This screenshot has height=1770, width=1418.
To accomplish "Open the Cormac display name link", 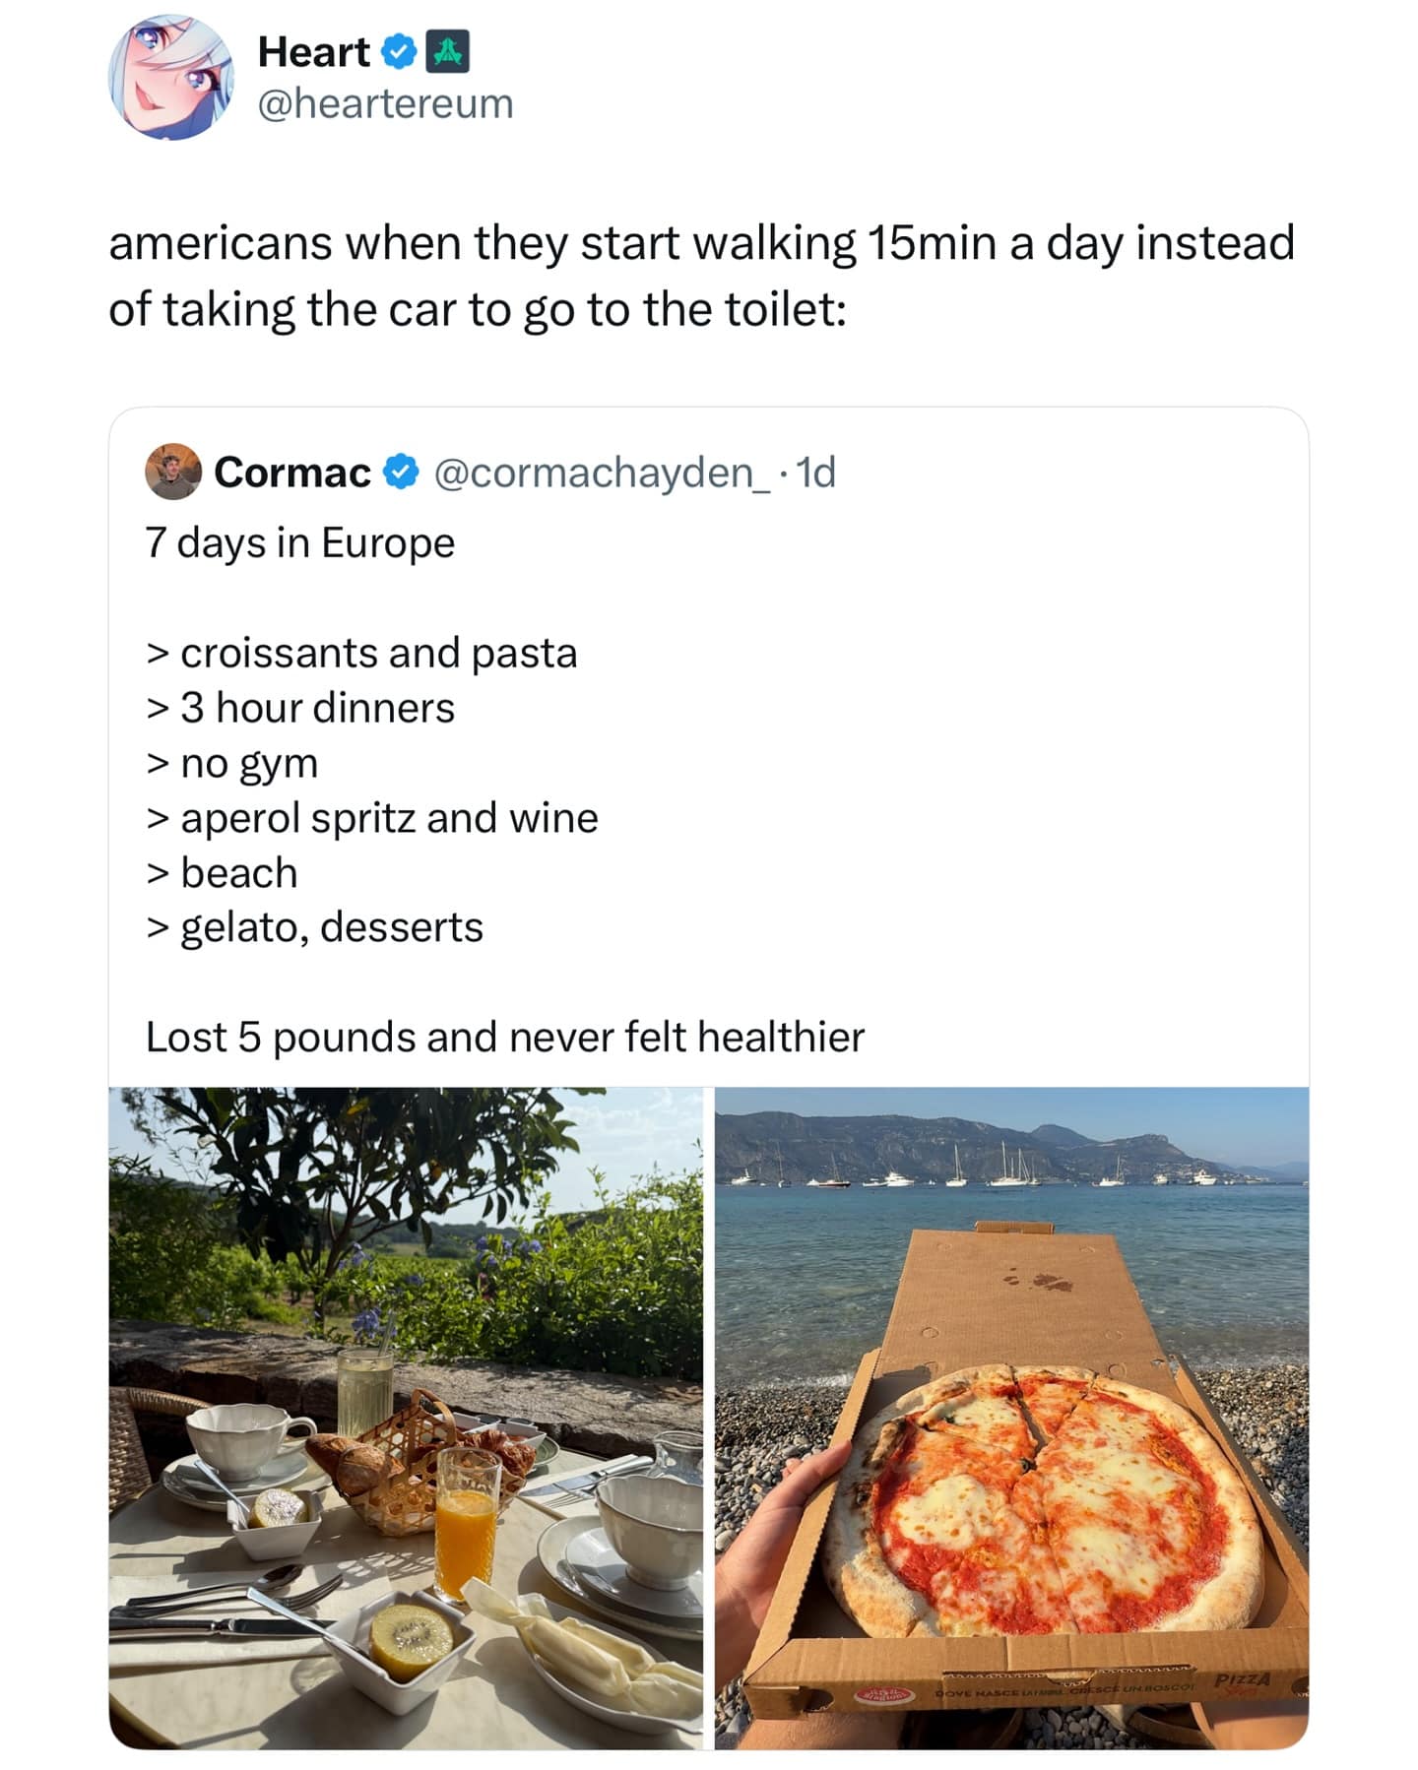I will pos(291,473).
